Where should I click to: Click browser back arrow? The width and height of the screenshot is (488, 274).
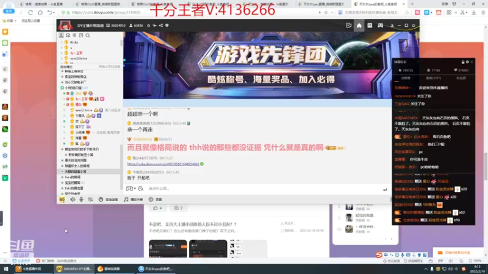[21, 12]
